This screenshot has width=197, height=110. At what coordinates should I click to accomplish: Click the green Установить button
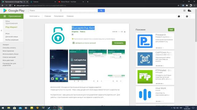tap(119, 43)
